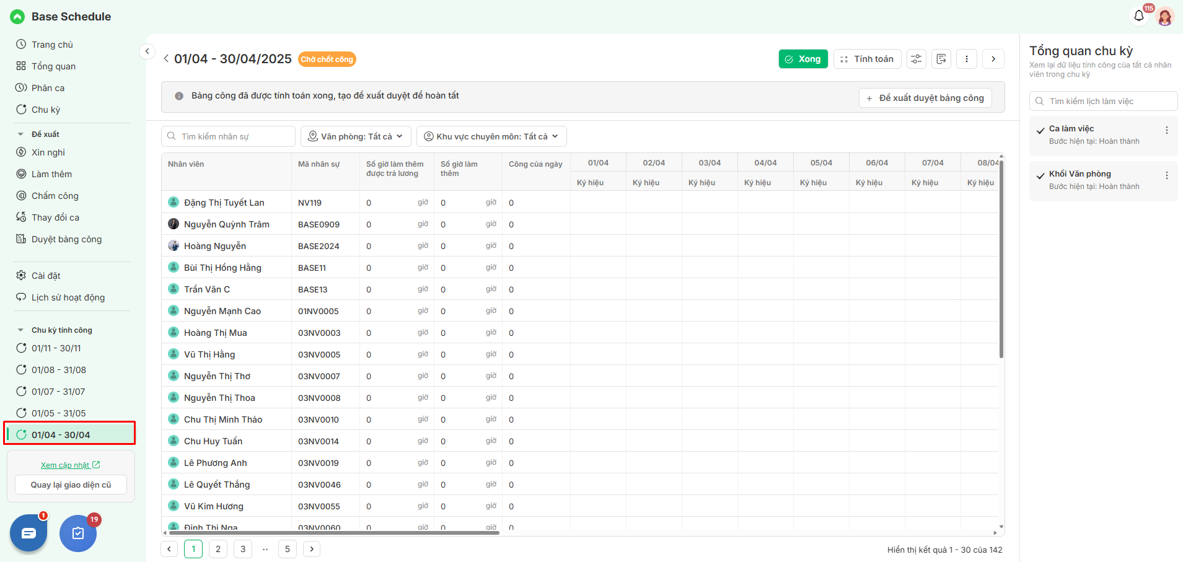The image size is (1183, 562).
Task: Open Chấm công in sidebar
Action: 55,196
